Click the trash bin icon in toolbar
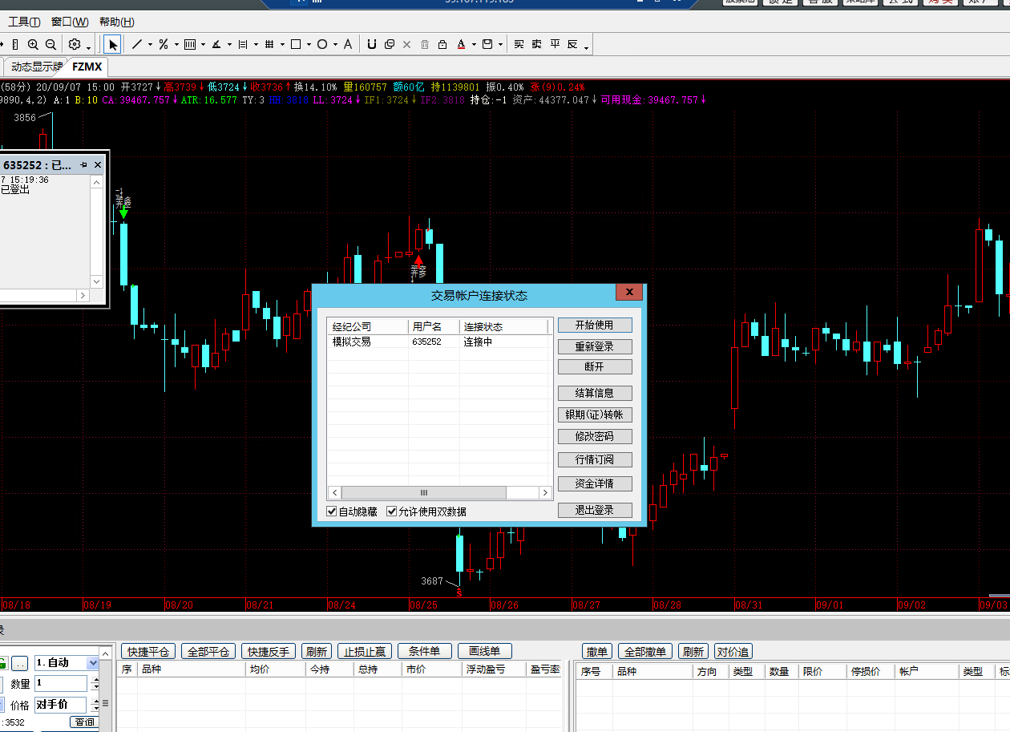 point(425,45)
